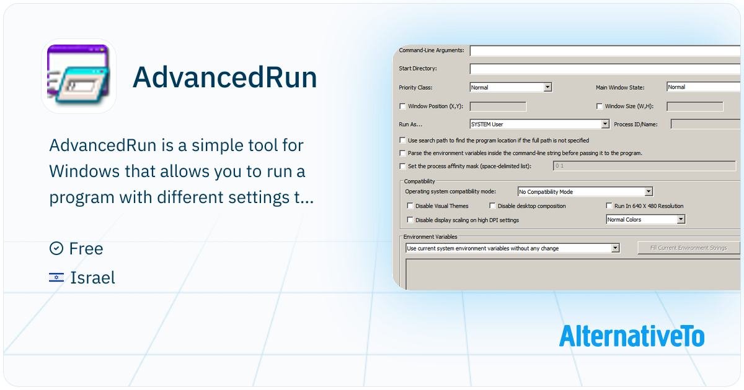Viewport: 744px width, 390px height.
Task: Toggle Disable desktop composition checkbox
Action: tap(492, 206)
